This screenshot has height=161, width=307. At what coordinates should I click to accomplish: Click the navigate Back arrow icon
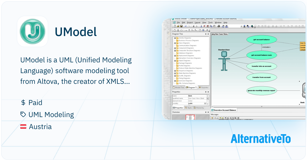coord(193,26)
